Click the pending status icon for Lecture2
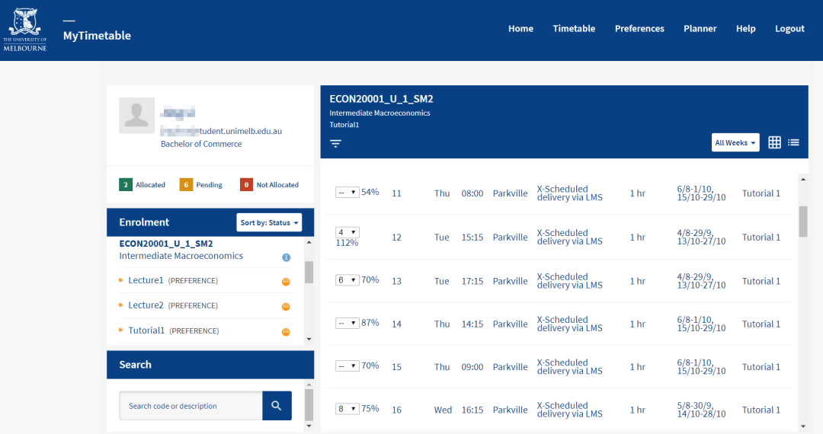The height and width of the screenshot is (434, 823). coord(286,307)
